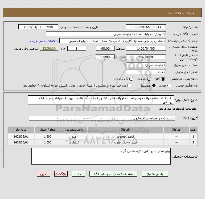Click the خروج exit button

43,174
